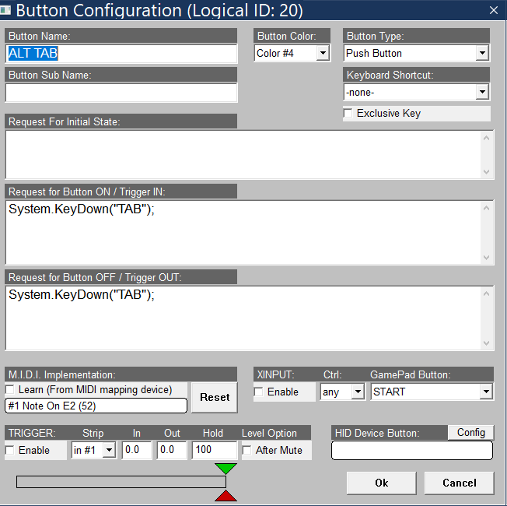
Task: Reset the MIDI implementation
Action: coord(215,397)
